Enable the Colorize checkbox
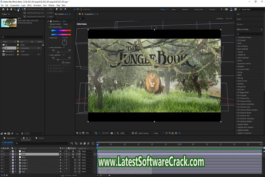The width and height of the screenshot is (265, 177). click(x=63, y=62)
